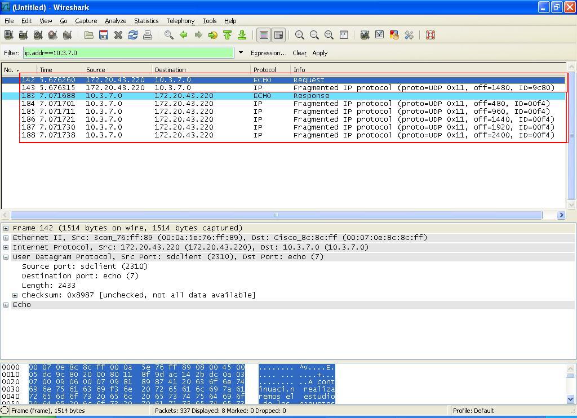Screen dimensions: 577x418
Task: Stop the running capture
Action: (52, 35)
